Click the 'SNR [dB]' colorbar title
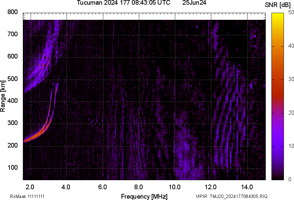This screenshot has height=200, width=294. (x=278, y=5)
